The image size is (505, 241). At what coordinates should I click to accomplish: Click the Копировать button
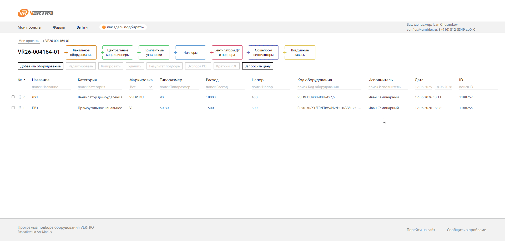111,66
